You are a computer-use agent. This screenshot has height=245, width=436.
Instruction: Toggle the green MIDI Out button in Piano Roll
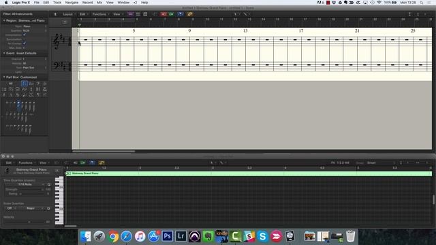(83, 163)
